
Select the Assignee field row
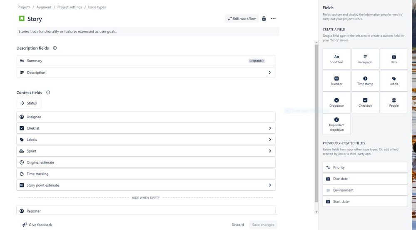click(x=146, y=117)
